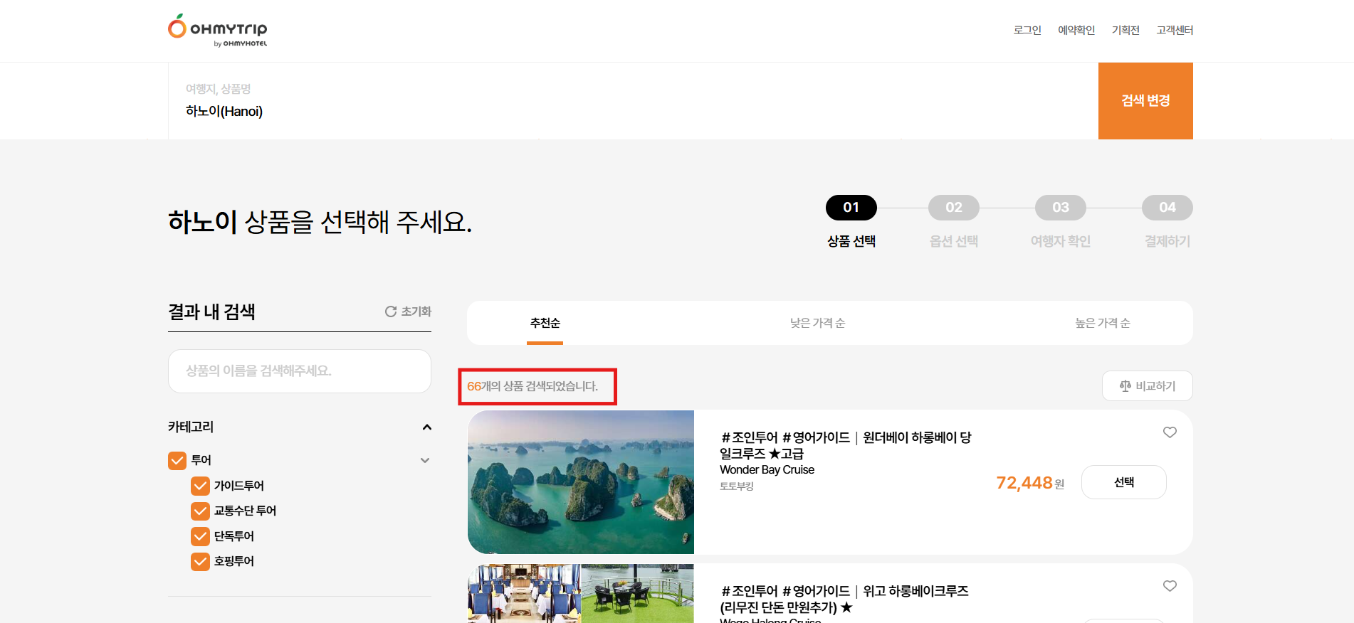The image size is (1354, 623).
Task: Open the 위고 하롱베이크루즈 tour thumbnail
Action: tap(581, 594)
